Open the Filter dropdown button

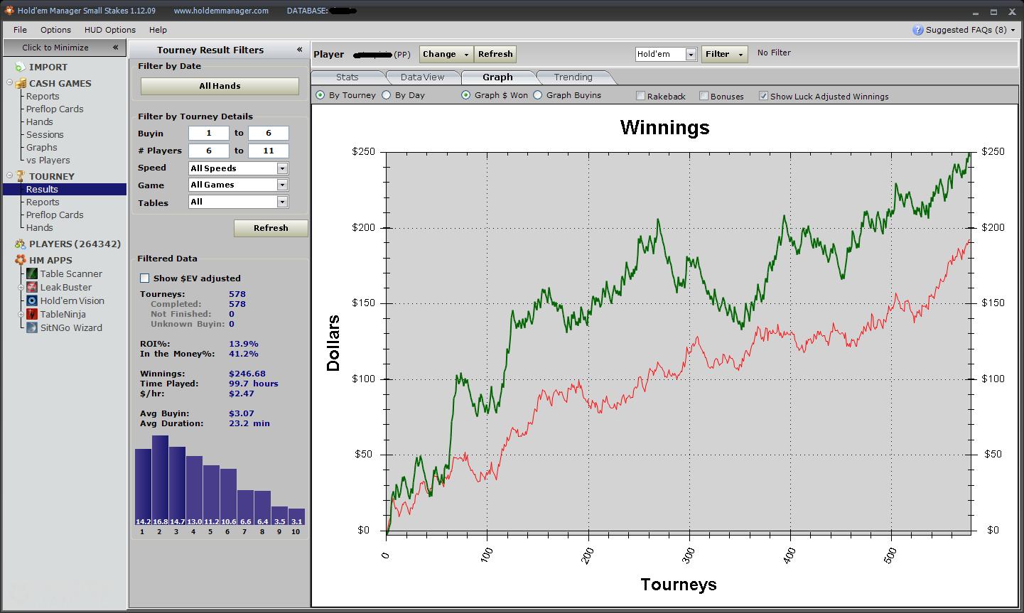[x=724, y=54]
